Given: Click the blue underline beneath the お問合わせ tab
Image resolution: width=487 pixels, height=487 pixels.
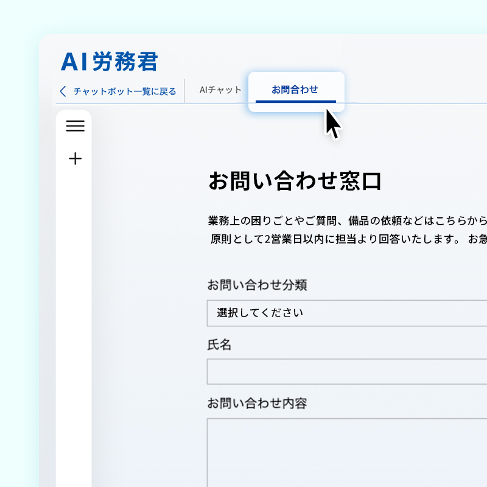Looking at the screenshot, I should [295, 102].
